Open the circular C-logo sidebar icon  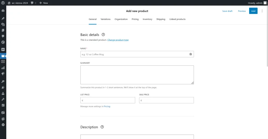tap(3, 42)
